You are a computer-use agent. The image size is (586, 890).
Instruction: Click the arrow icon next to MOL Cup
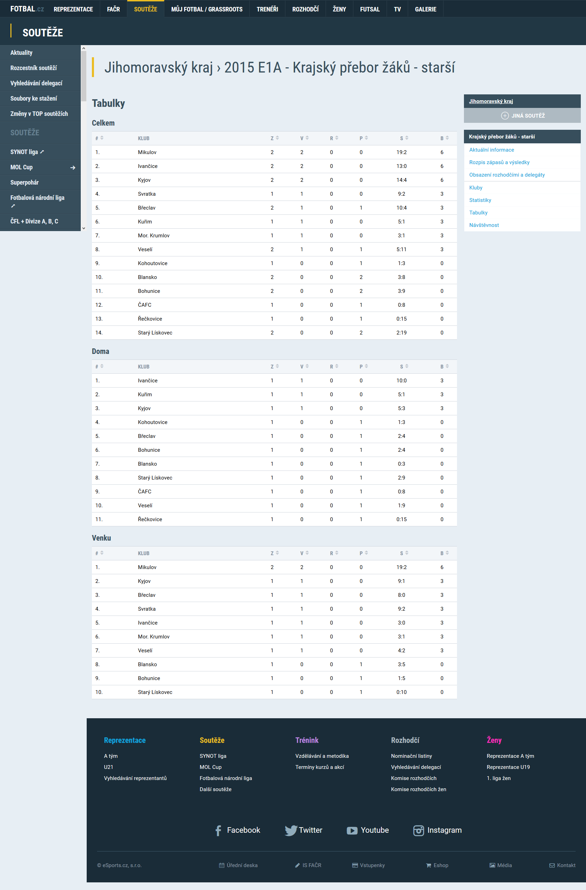tap(73, 168)
